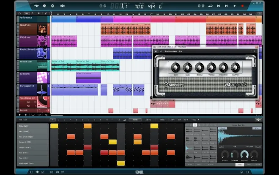Image resolution: width=279 pixels, height=175 pixels.
Task: Click the leftmost icon in the top toolbar
Action: tap(36, 6)
